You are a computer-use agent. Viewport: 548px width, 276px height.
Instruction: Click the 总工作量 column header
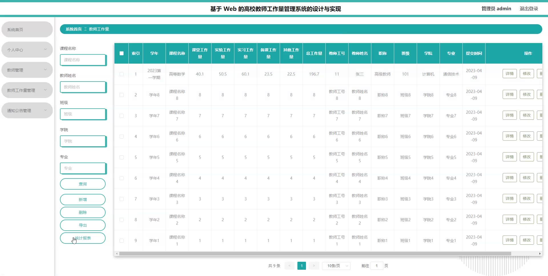(314, 53)
